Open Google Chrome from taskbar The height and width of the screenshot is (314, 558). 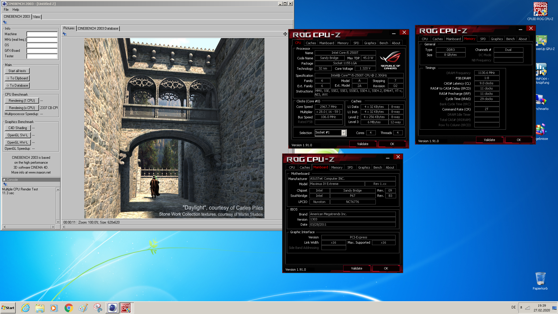(x=69, y=308)
